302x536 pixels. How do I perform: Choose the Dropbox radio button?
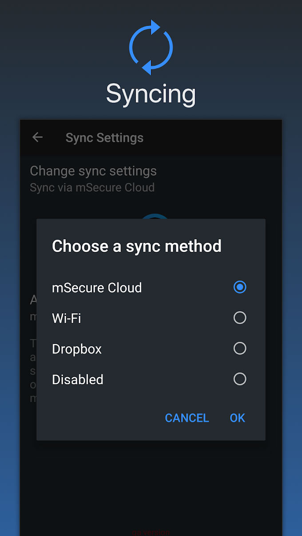240,348
